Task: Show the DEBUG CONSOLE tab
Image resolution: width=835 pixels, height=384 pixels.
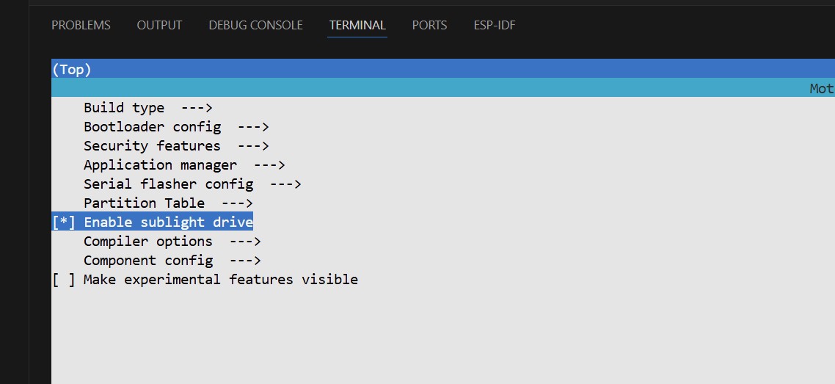Action: pyautogui.click(x=255, y=25)
